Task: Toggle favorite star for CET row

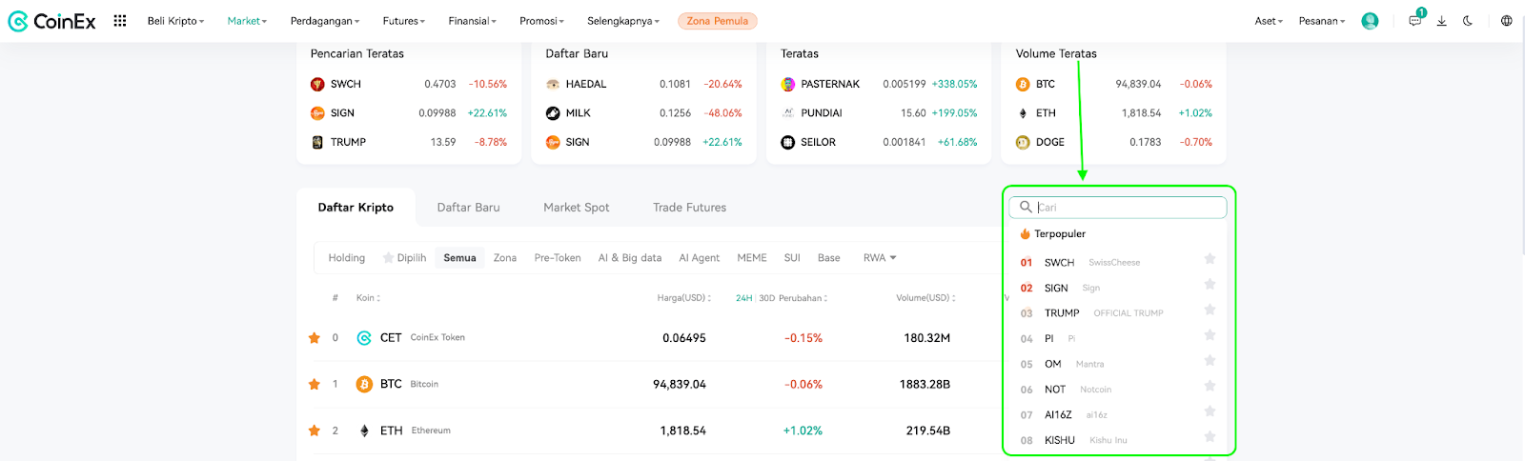Action: point(314,337)
